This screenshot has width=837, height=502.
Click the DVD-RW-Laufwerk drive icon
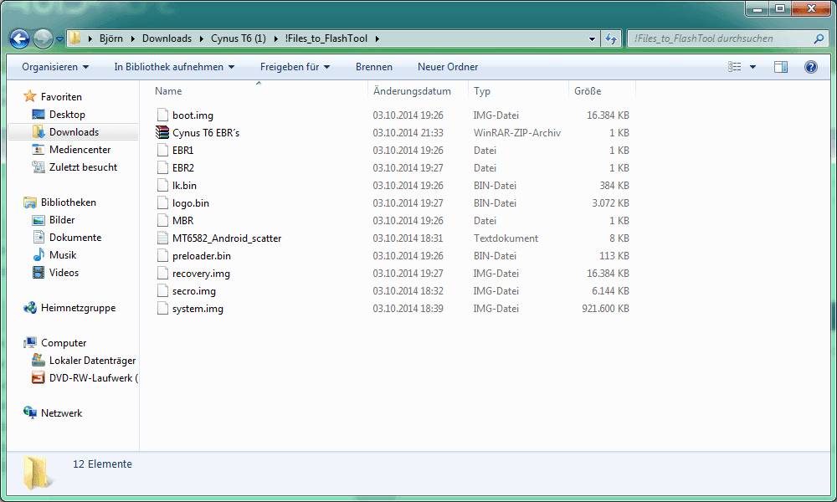click(39, 378)
